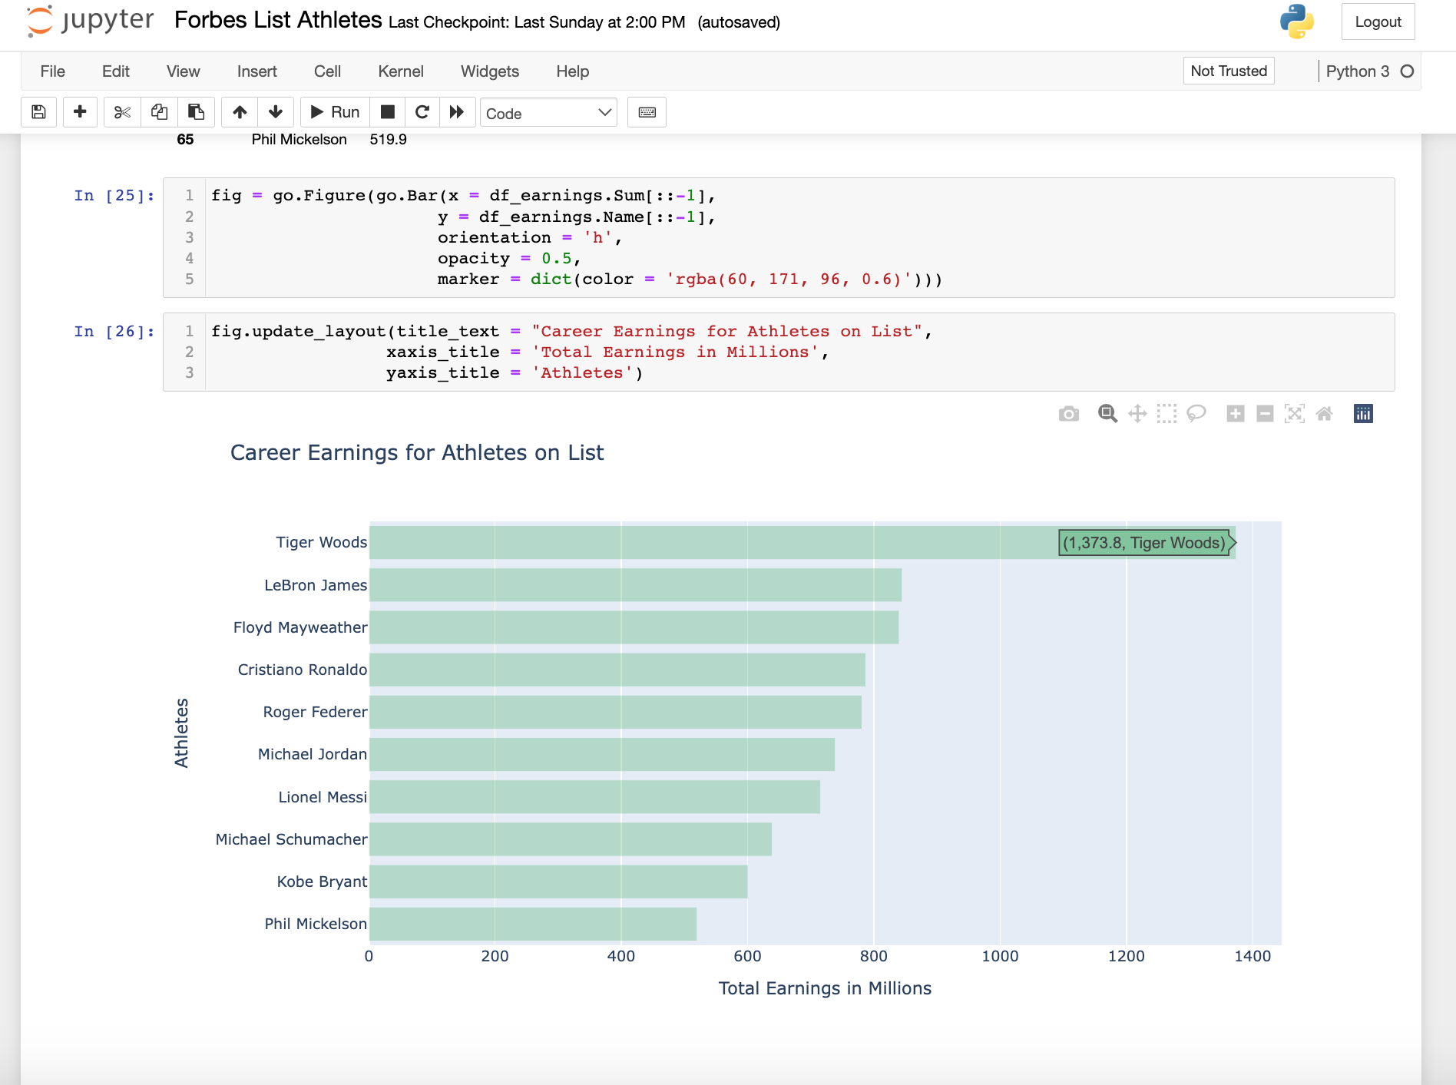Click the Jupyter logo link
Image resolution: width=1456 pixels, height=1085 pixels.
click(91, 21)
